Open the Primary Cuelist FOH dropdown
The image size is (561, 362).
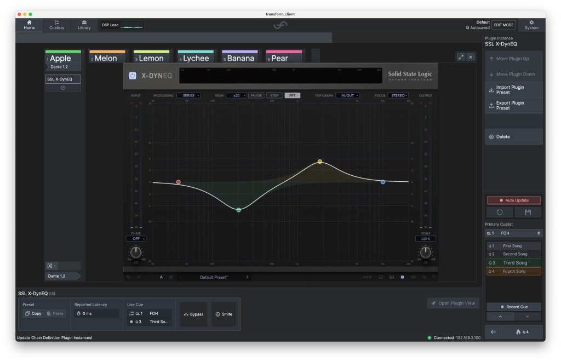tap(513, 233)
